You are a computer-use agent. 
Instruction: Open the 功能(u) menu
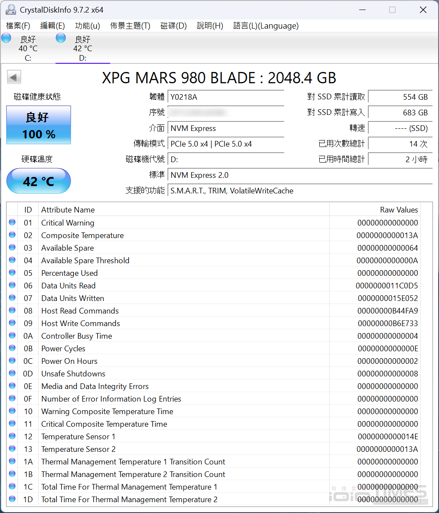(x=87, y=26)
